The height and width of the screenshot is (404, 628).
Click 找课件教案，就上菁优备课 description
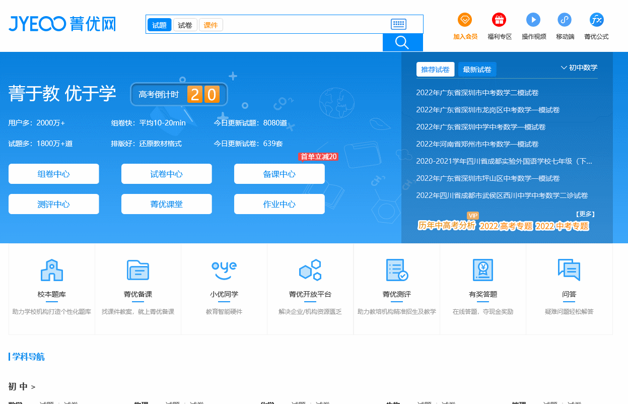(x=138, y=312)
